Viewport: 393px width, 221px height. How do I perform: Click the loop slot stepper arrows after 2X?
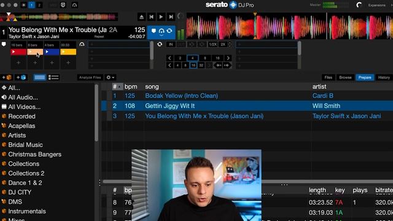pos(230,44)
